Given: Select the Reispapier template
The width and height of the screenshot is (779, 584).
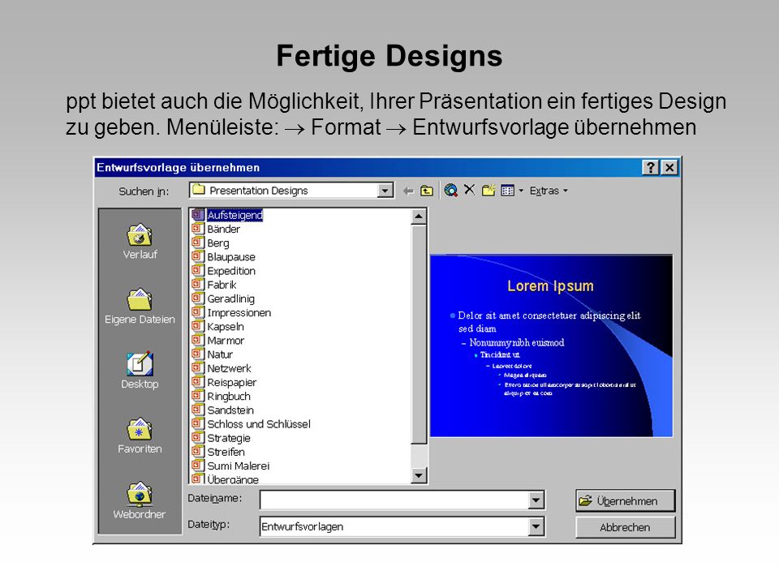Looking at the screenshot, I should tap(231, 382).
